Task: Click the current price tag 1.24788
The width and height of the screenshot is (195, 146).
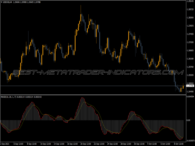Action: (190, 86)
